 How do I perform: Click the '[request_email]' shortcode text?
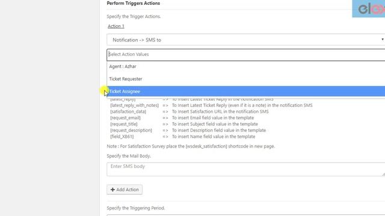(x=125, y=118)
